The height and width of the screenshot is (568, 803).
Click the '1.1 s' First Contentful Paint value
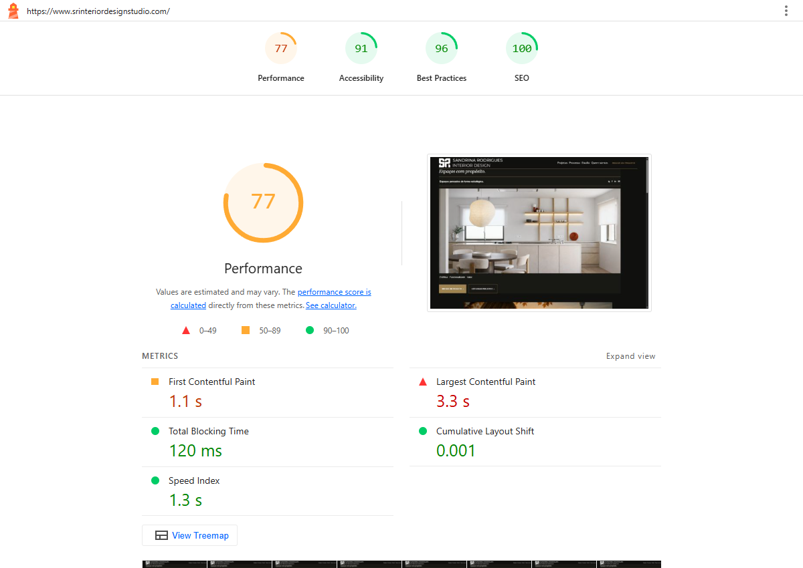pos(185,402)
